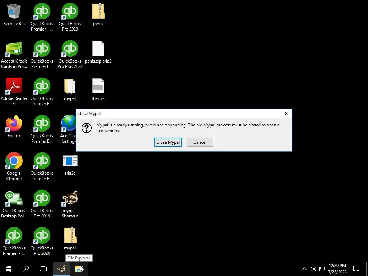Viewport: 368px width, 276px height.
Task: Cancel the Close Mypal dialog
Action: coord(200,142)
